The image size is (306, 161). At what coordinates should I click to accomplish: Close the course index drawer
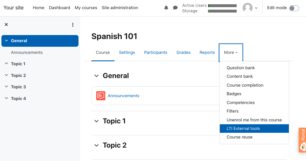[6, 25]
